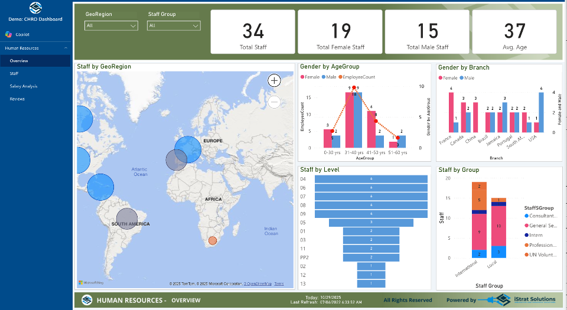Click the Total Male Staff card
The width and height of the screenshot is (567, 310).
[x=427, y=32]
